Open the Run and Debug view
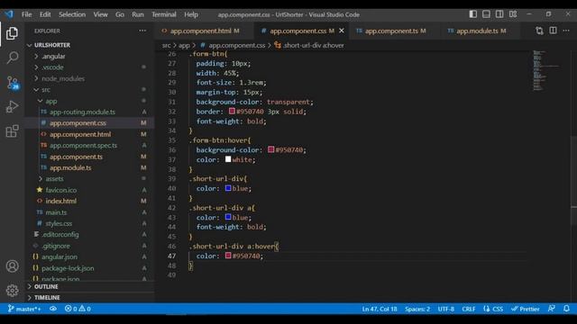Screen dimensions: 577x324 tap(12, 107)
